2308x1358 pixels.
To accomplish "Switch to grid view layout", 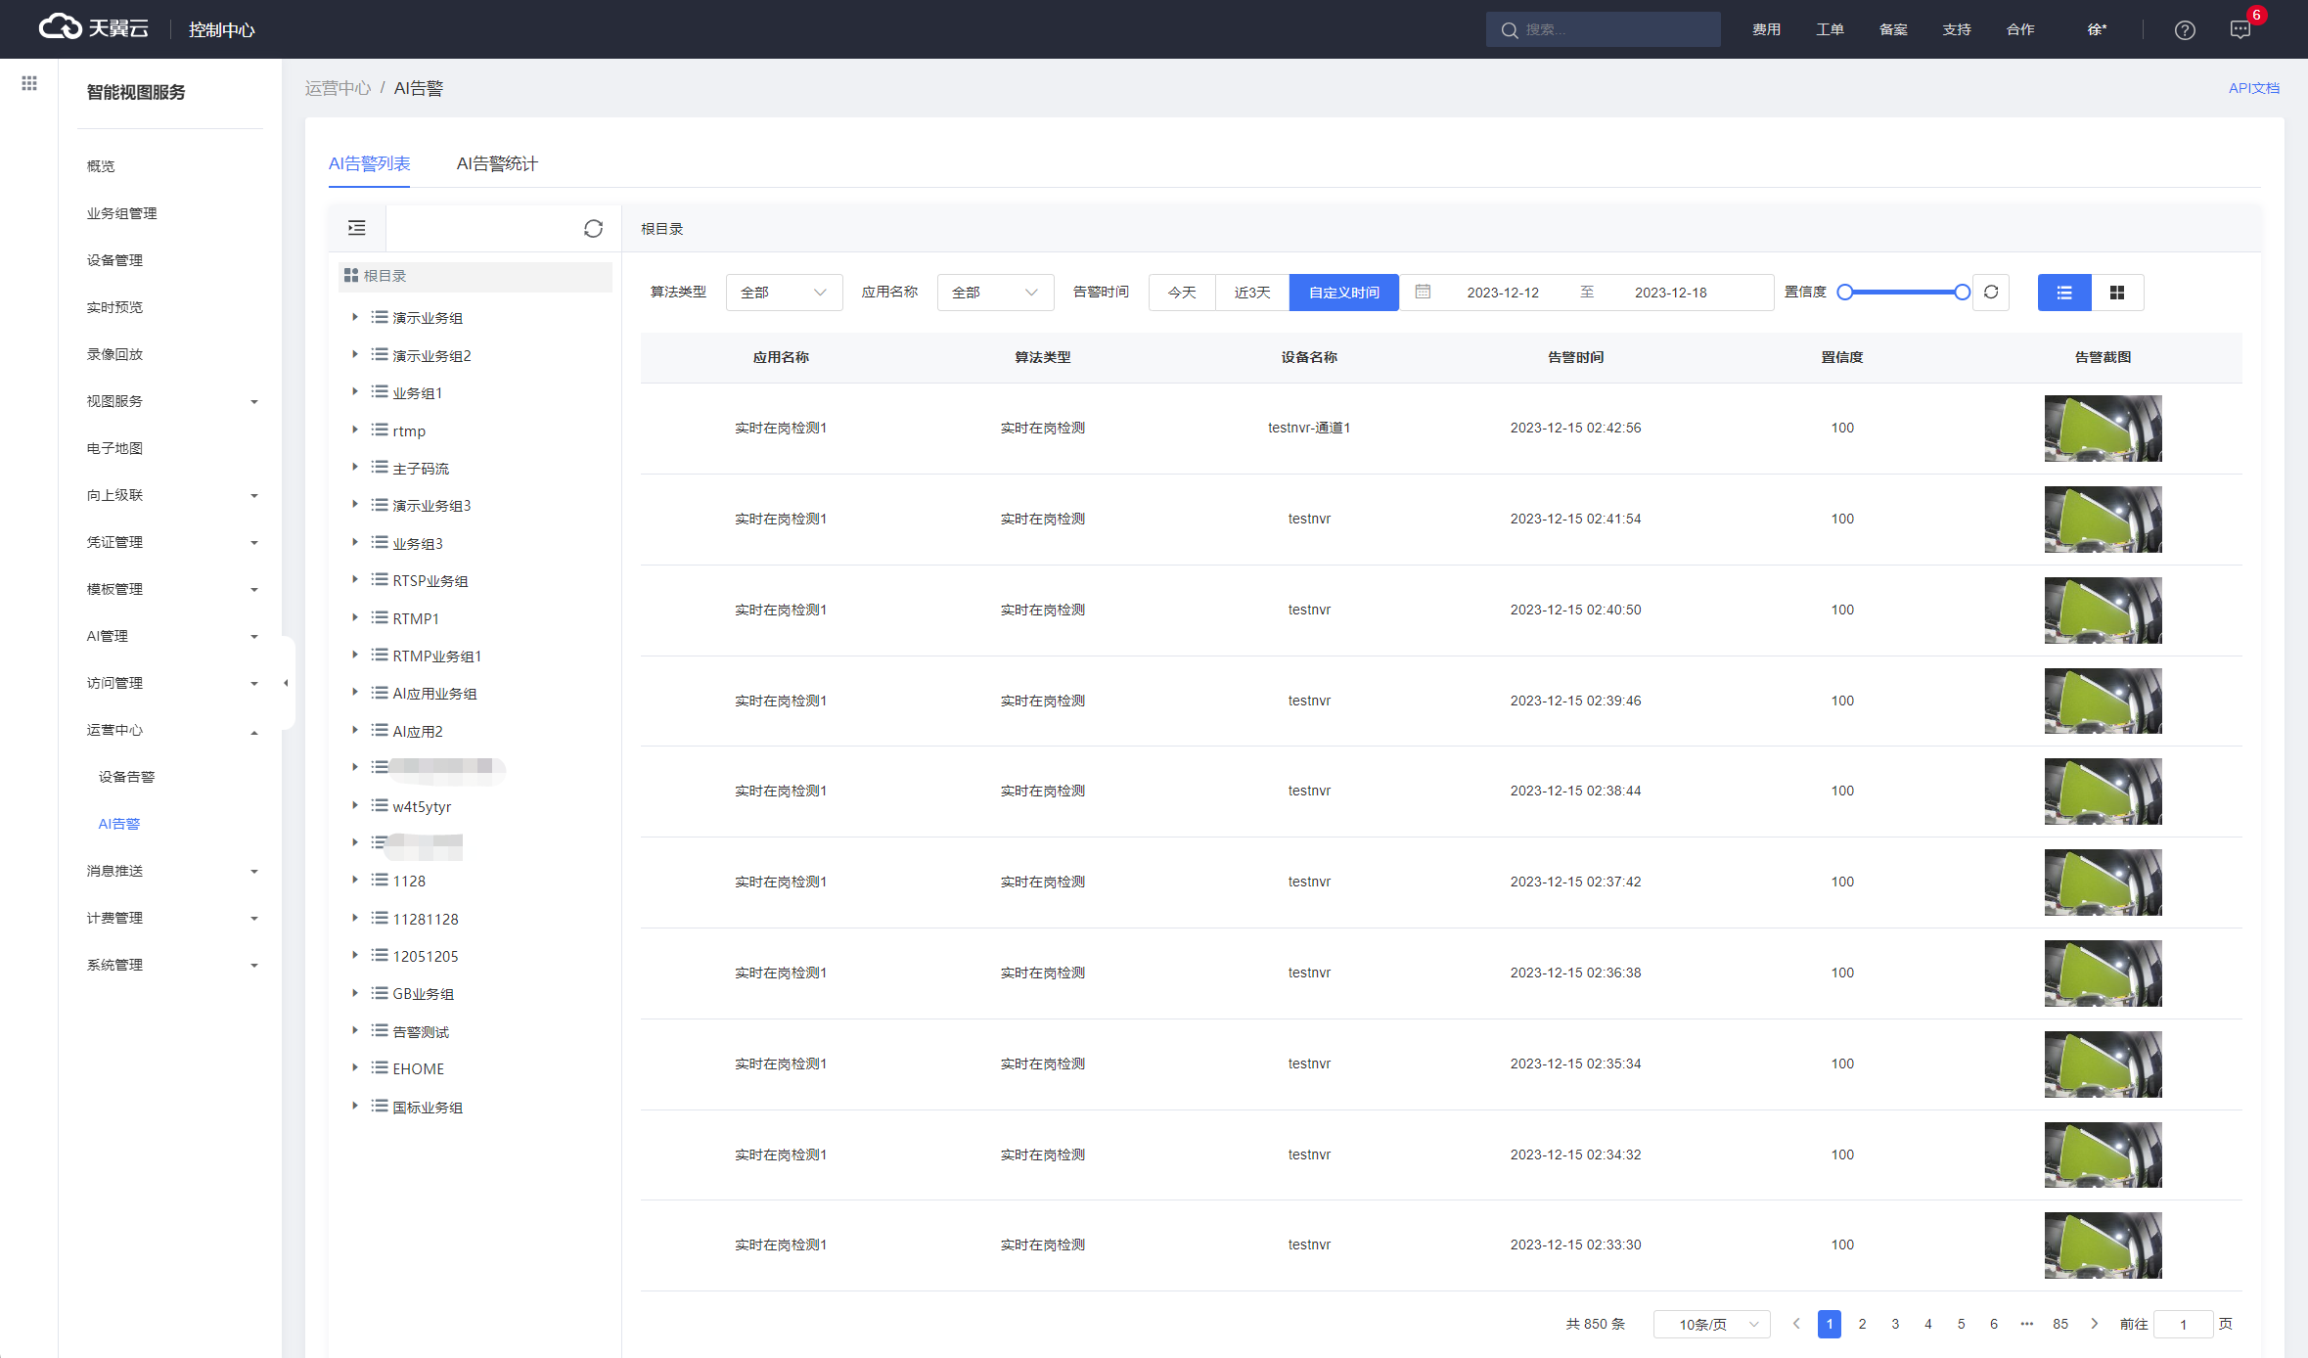I will coord(2117,293).
